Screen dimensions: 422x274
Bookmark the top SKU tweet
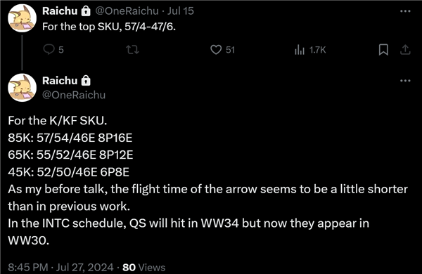click(383, 50)
